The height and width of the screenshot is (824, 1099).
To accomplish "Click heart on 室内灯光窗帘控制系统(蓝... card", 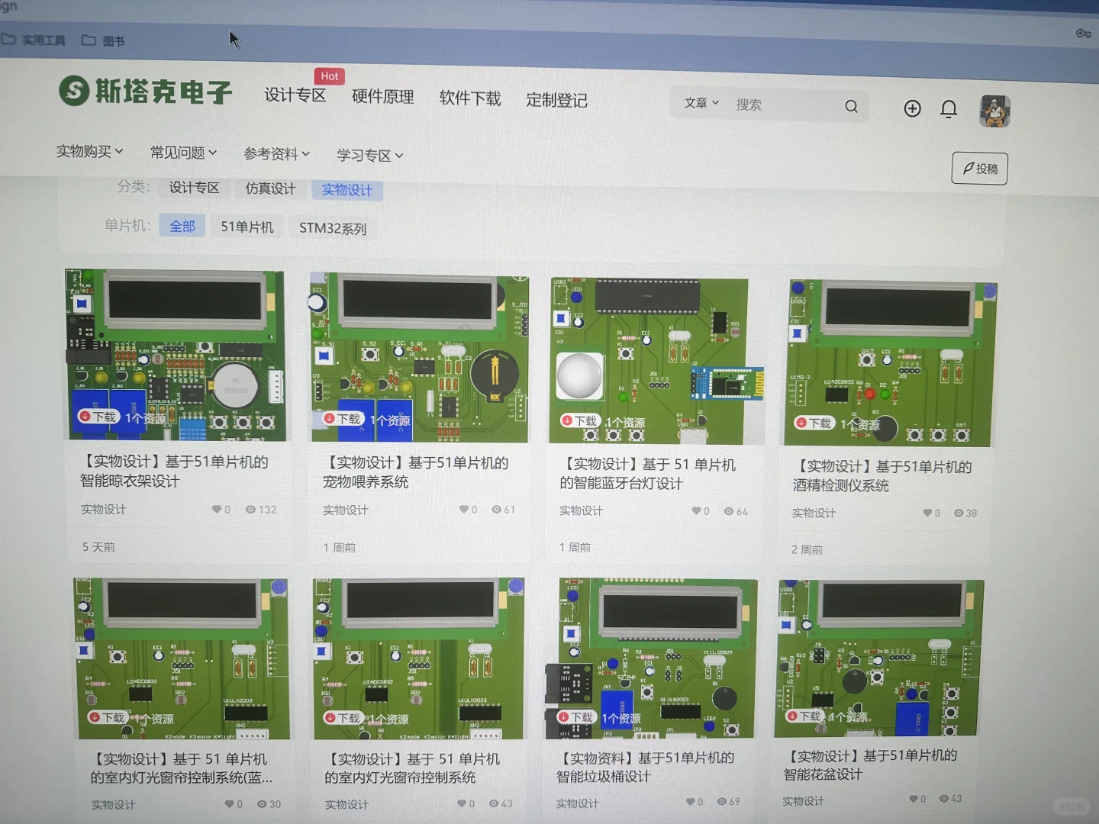I will click(x=229, y=803).
